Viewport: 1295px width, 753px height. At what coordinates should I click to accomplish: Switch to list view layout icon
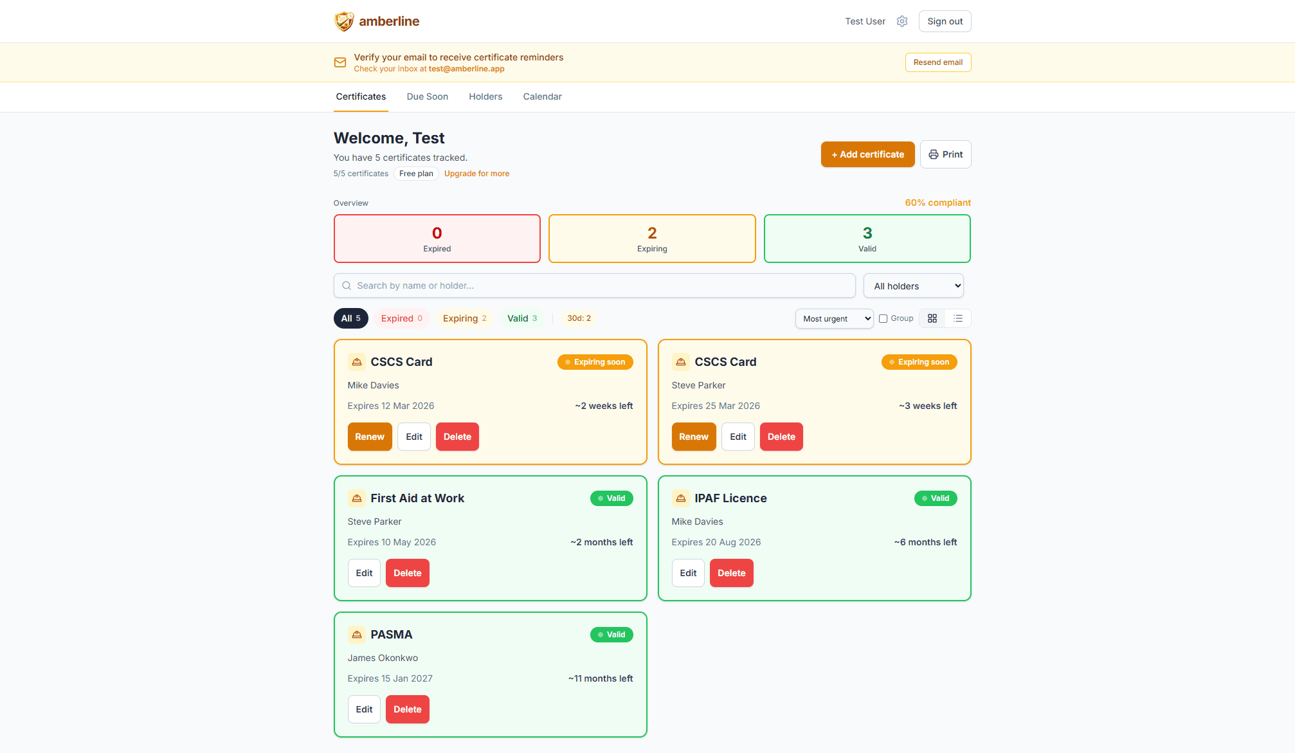pyautogui.click(x=958, y=318)
